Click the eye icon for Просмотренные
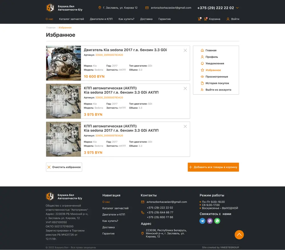This screenshot has height=250, width=285. pos(202,76)
